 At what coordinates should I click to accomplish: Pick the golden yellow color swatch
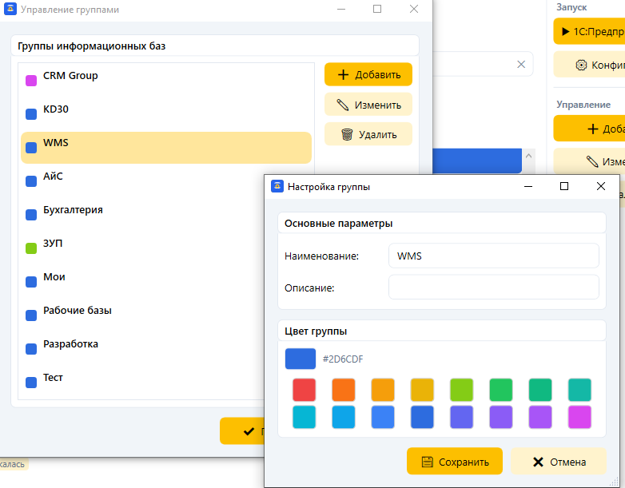point(422,390)
